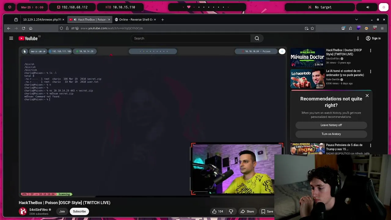391x220 pixels.
Task: Open the Lo hace todo video thumbnail
Action: point(307,79)
